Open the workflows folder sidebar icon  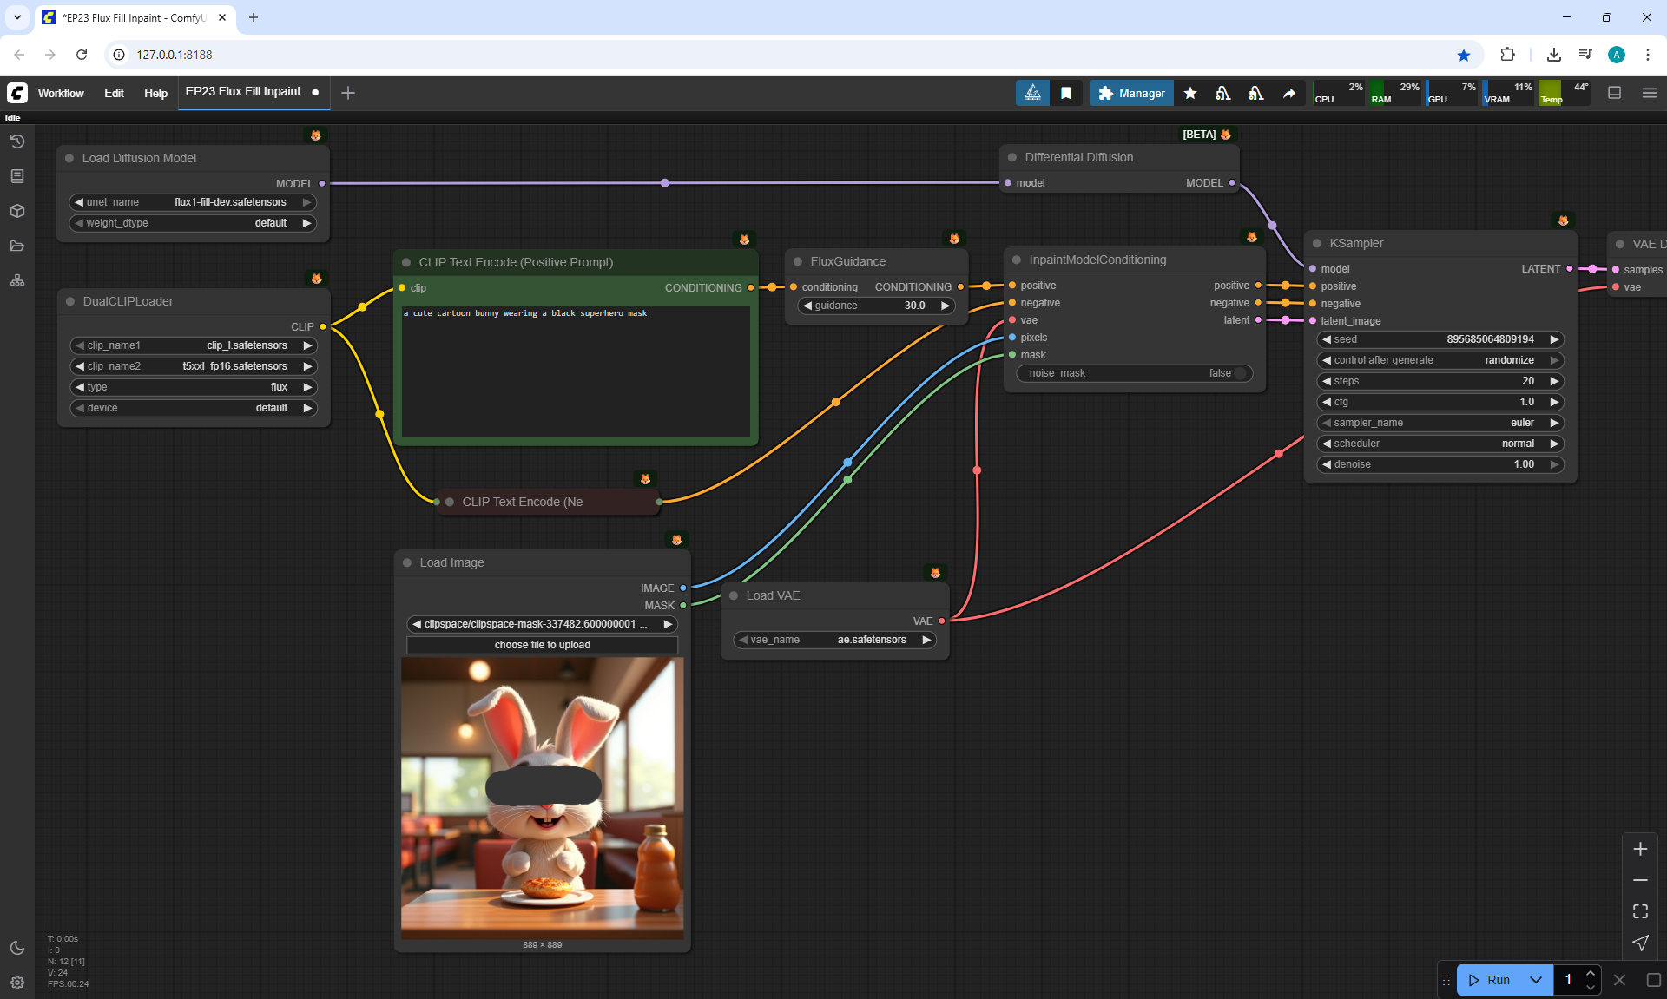pyautogui.click(x=17, y=246)
